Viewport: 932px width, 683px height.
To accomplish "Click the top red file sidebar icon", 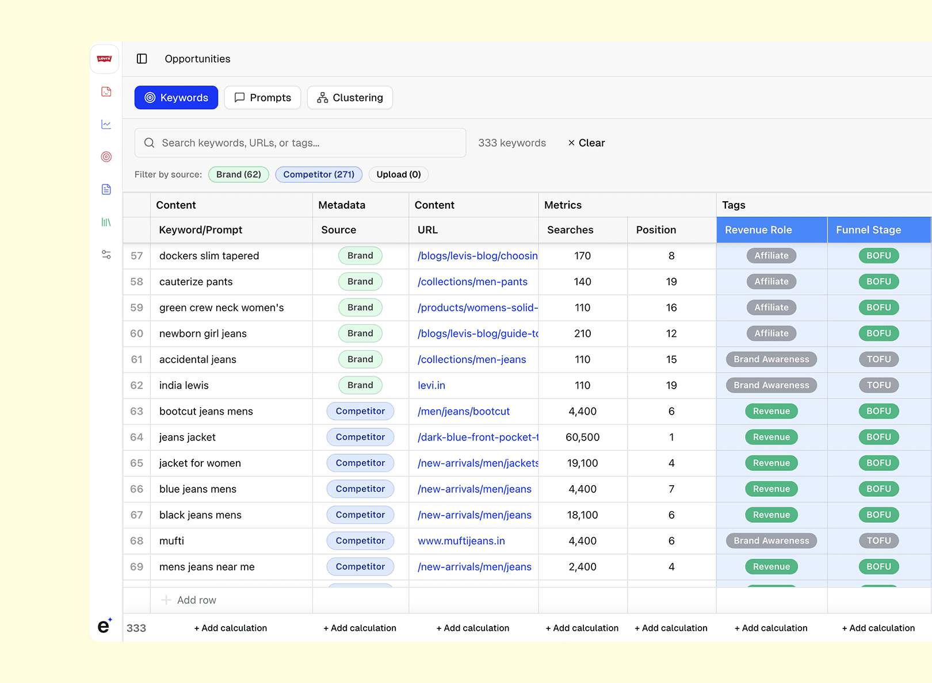I will [x=106, y=92].
